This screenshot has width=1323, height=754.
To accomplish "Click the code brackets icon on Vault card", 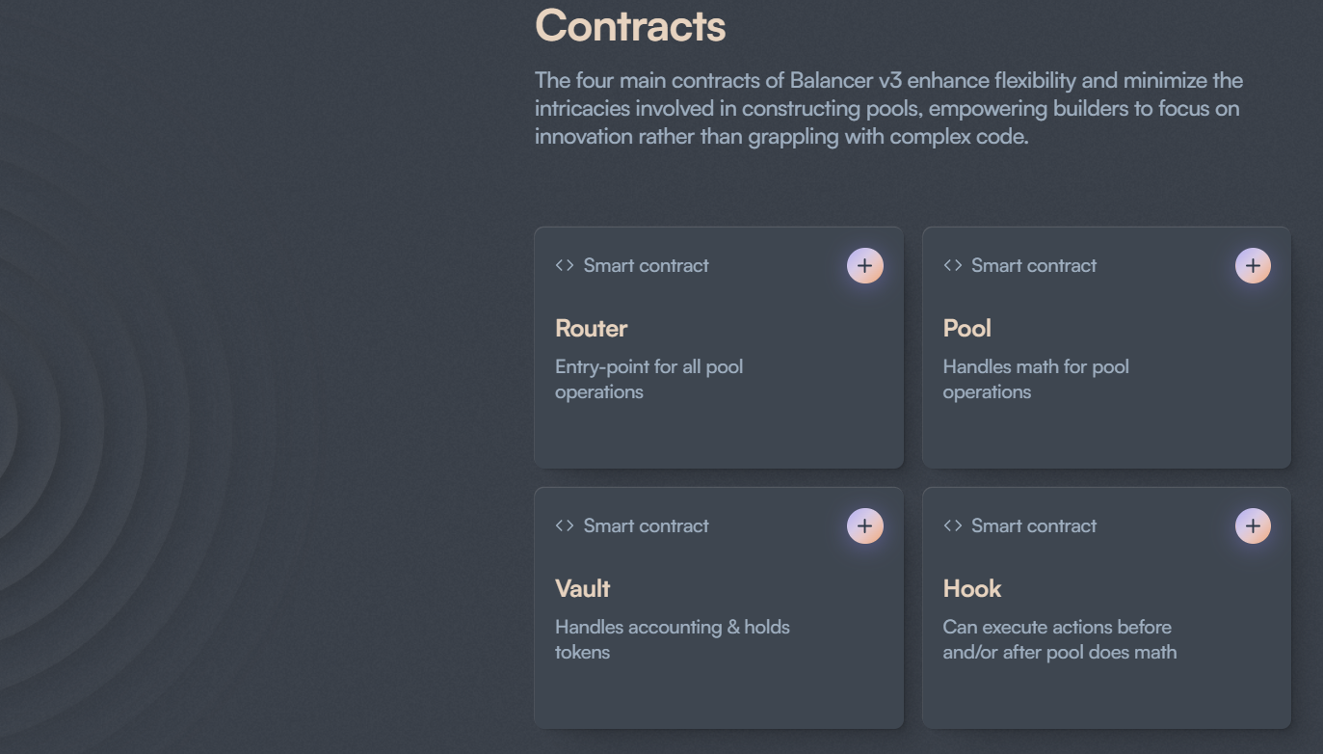I will 565,525.
